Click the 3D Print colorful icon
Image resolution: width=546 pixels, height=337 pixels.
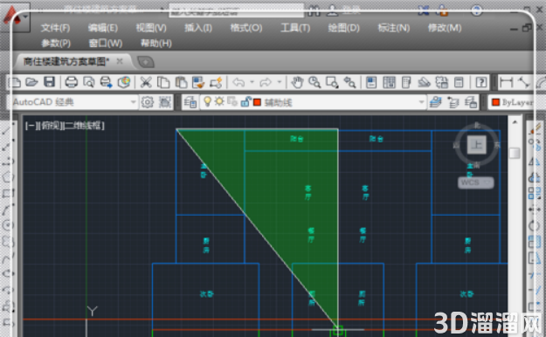click(124, 83)
